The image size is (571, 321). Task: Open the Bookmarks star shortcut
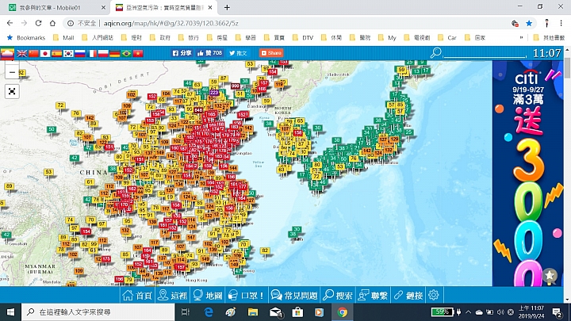coord(26,37)
